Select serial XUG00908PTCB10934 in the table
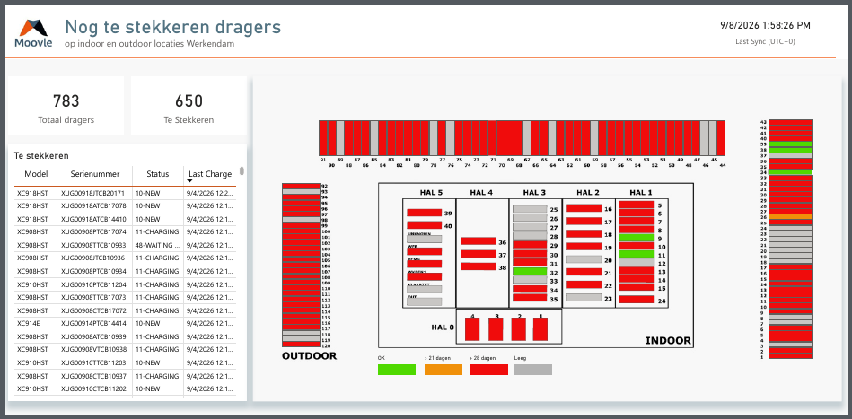Viewport: 852px width, 419px height. 92,271
